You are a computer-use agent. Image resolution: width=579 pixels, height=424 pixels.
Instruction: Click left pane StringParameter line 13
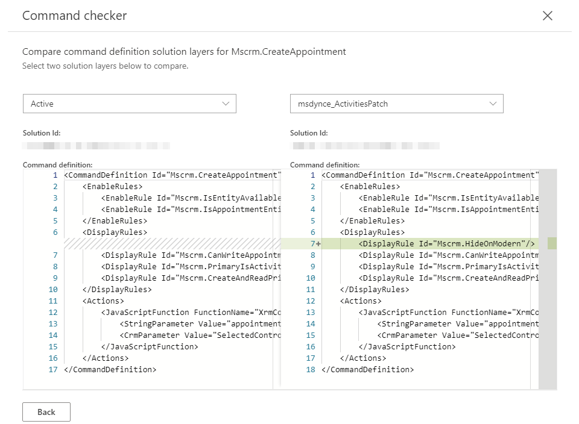point(200,323)
